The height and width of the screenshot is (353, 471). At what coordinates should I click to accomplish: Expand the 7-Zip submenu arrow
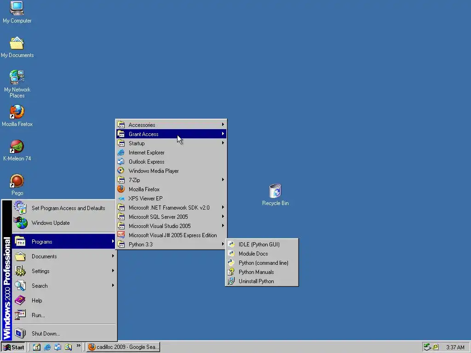tap(223, 180)
